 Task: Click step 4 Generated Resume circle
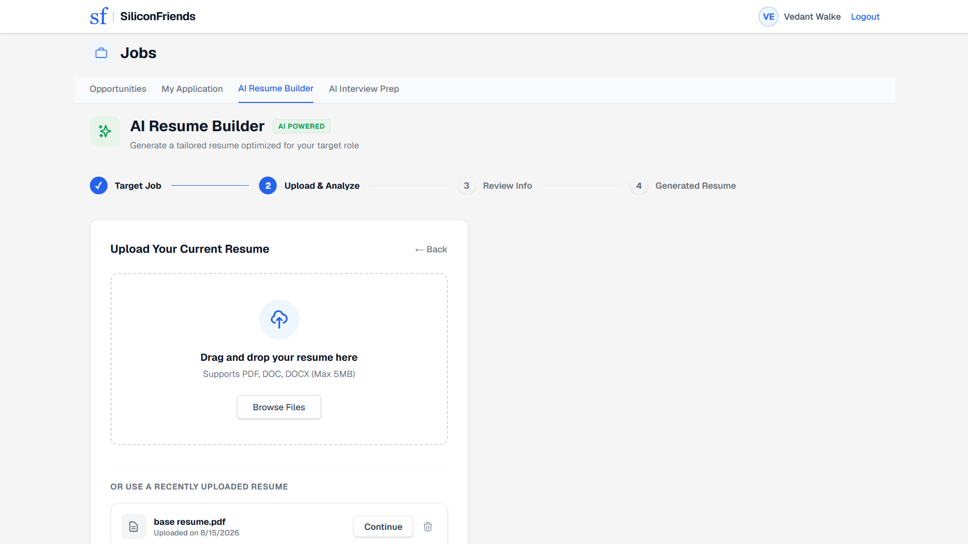click(x=639, y=186)
